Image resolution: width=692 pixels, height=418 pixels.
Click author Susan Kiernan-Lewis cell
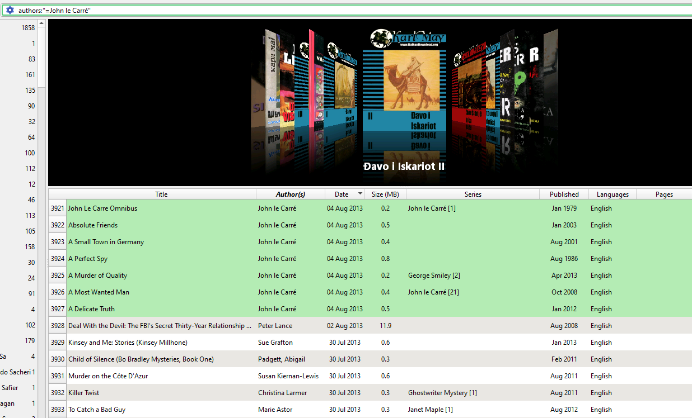click(288, 376)
